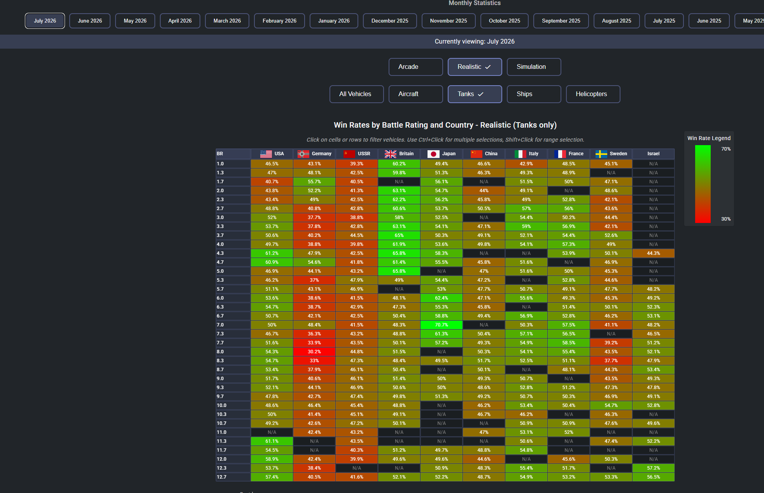Click the Win Rate Legend gradient bar
Image resolution: width=764 pixels, height=493 pixels.
pyautogui.click(x=703, y=184)
